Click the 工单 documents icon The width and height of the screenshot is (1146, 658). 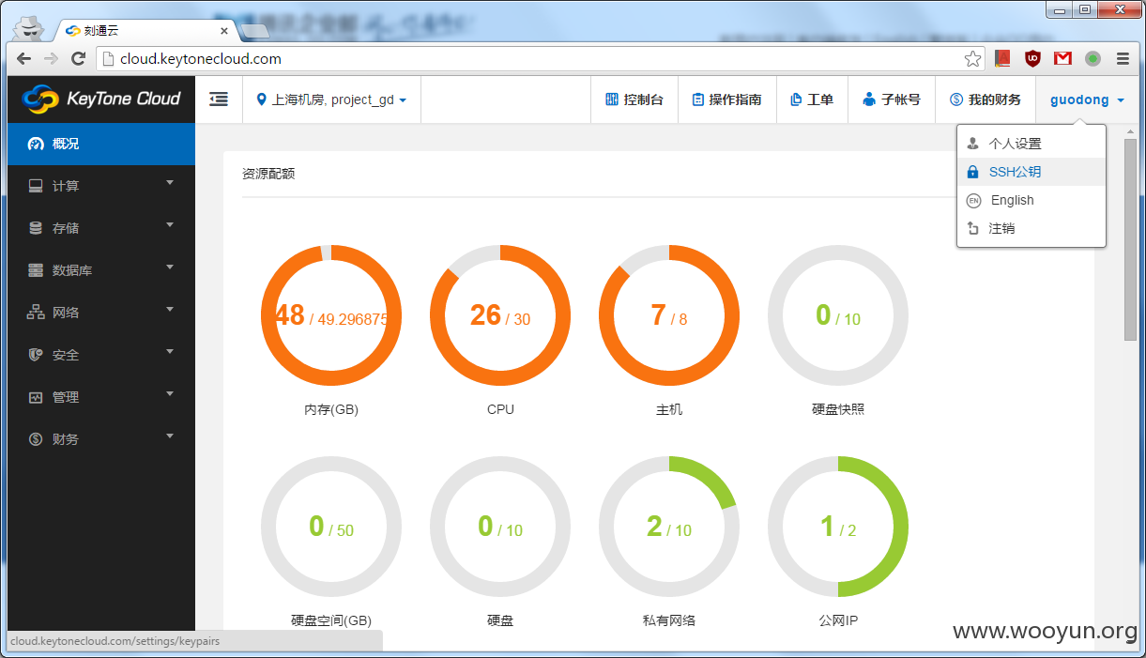[796, 99]
